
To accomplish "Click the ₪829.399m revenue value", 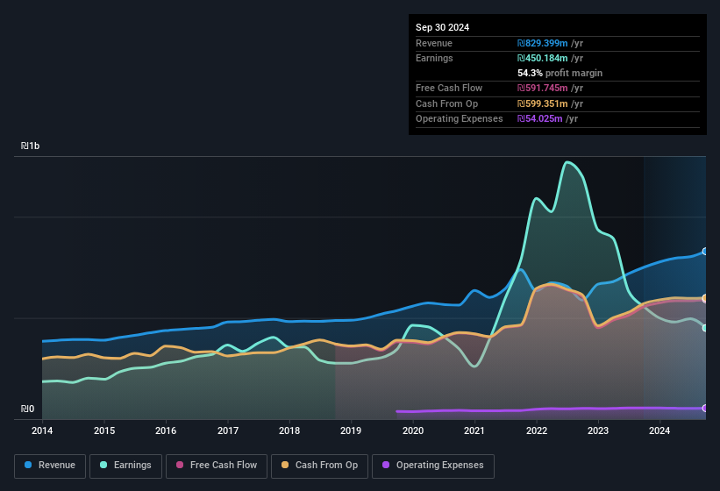I will [542, 43].
